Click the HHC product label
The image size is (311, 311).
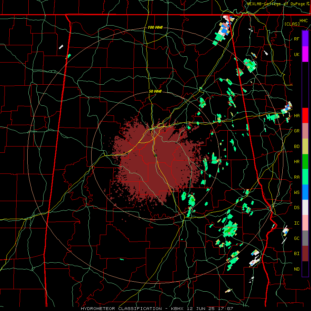click(x=304, y=21)
